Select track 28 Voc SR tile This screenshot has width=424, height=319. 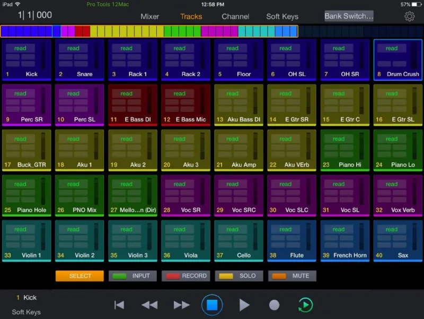[x=185, y=195]
